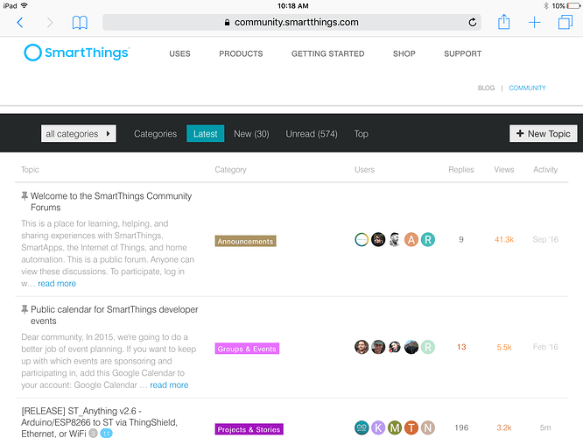Screen dimensions: 583x438
Task: Select the Latest tab
Action: click(205, 134)
